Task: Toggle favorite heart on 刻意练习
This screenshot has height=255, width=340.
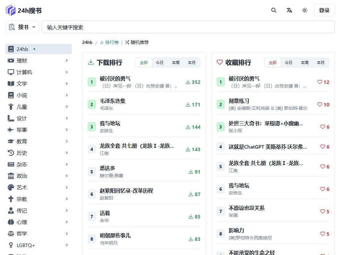Action: [319, 104]
